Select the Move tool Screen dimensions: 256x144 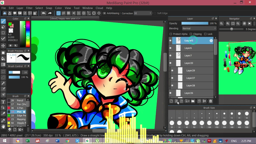(x=3, y=46)
